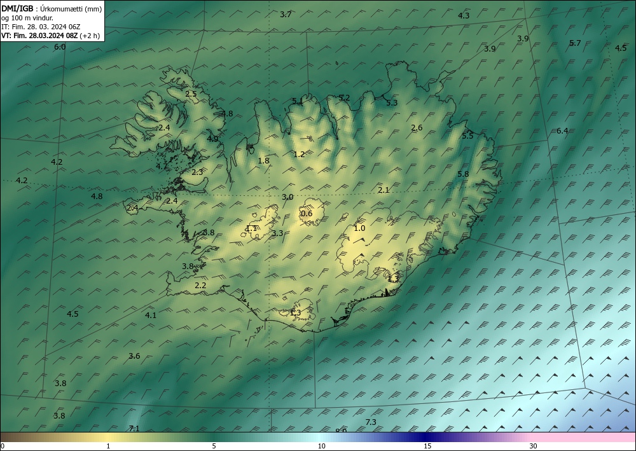Click the 4.7 value in the western bay
The width and height of the screenshot is (636, 451).
(162, 166)
